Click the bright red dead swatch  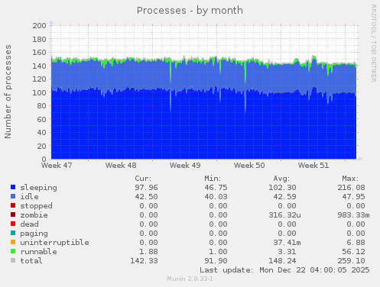13,224
